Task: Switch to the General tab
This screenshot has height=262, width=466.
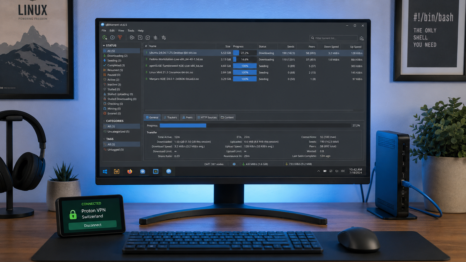Action: pos(152,117)
